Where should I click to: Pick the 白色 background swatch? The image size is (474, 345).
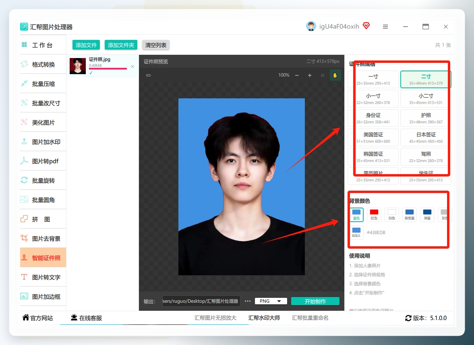(392, 214)
